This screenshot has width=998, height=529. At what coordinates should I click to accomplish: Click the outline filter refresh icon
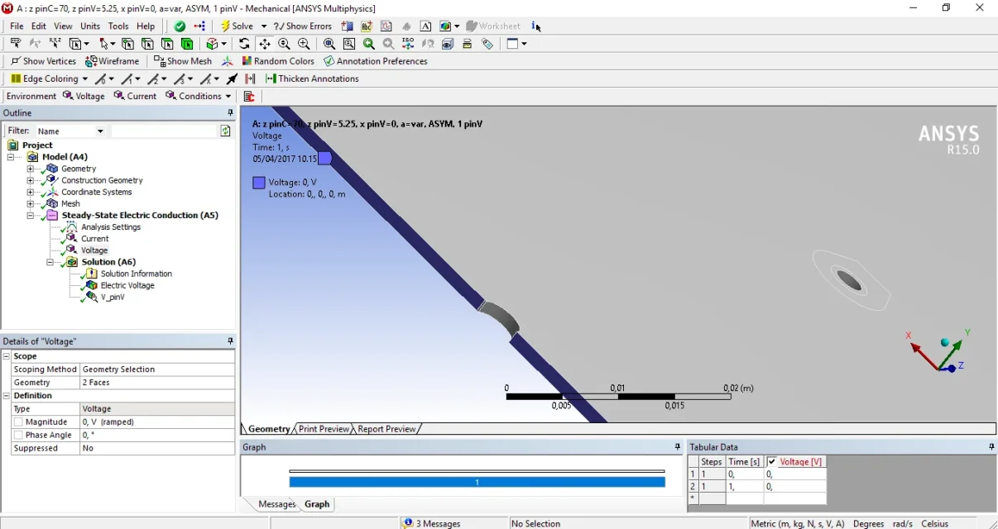(x=225, y=131)
